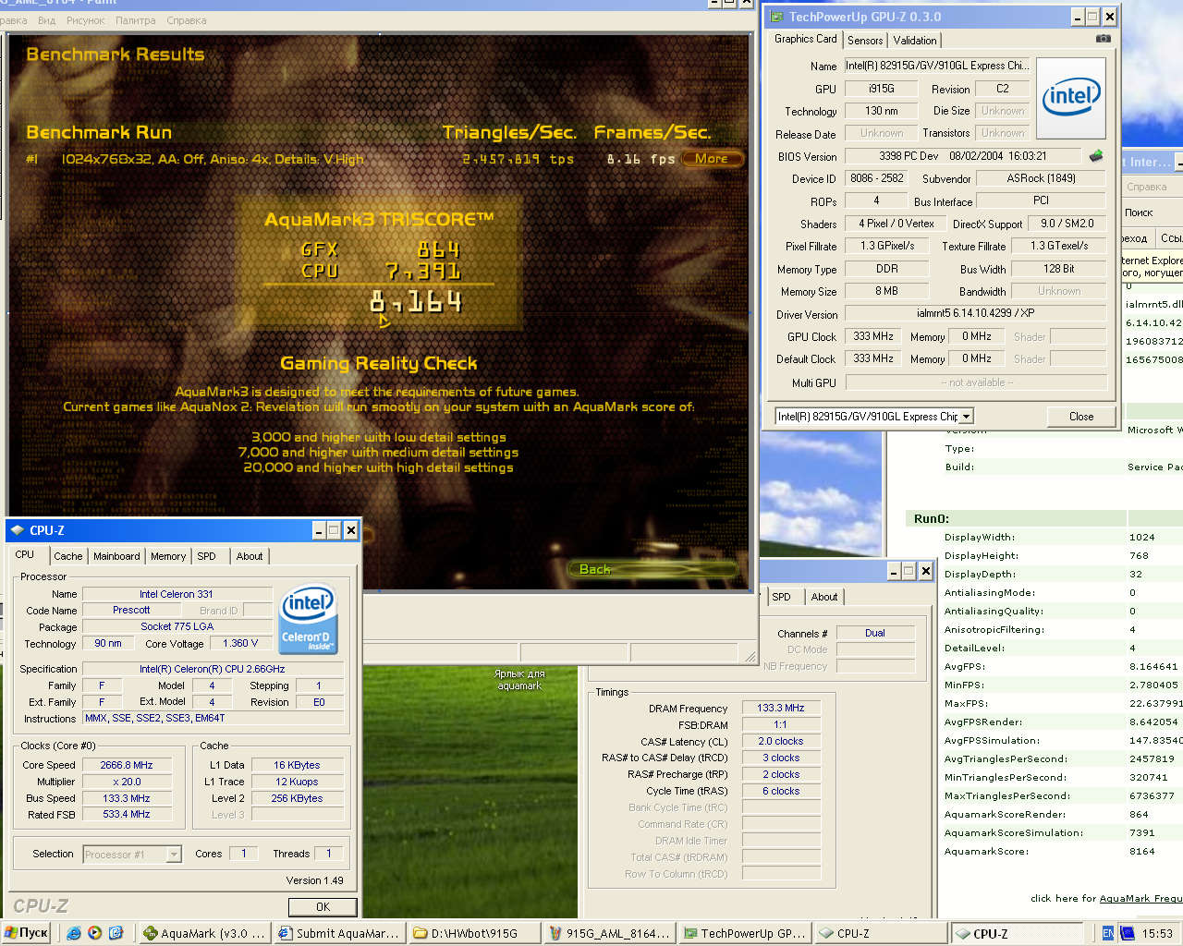
Task: Open Вид menu in Paint
Action: (x=46, y=20)
